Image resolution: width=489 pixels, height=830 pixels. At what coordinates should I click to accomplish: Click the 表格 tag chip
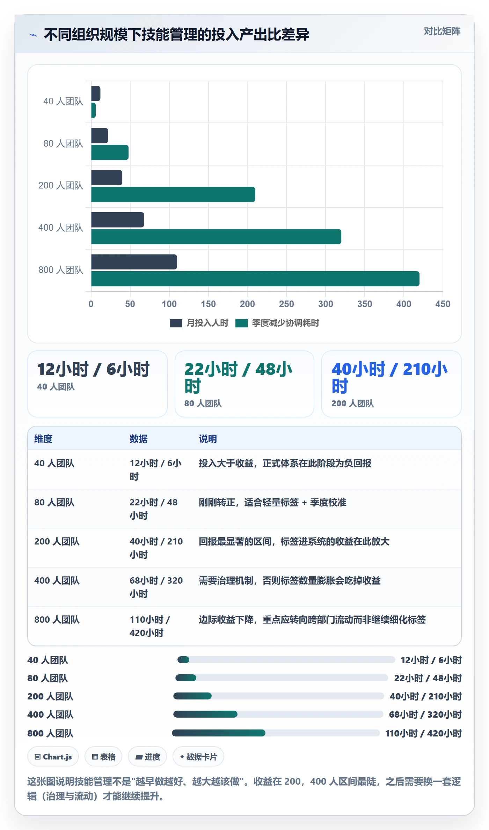tap(103, 757)
